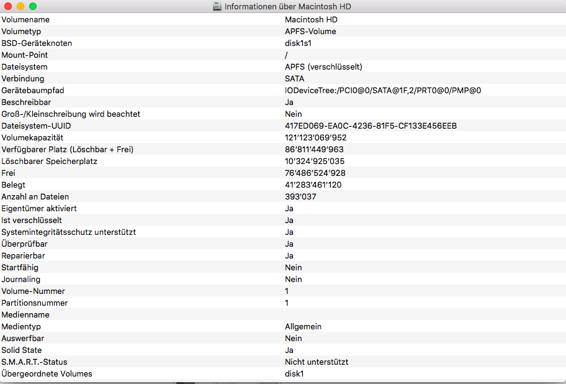
Task: Select the 'APFS-Volume' value
Action: 310,32
